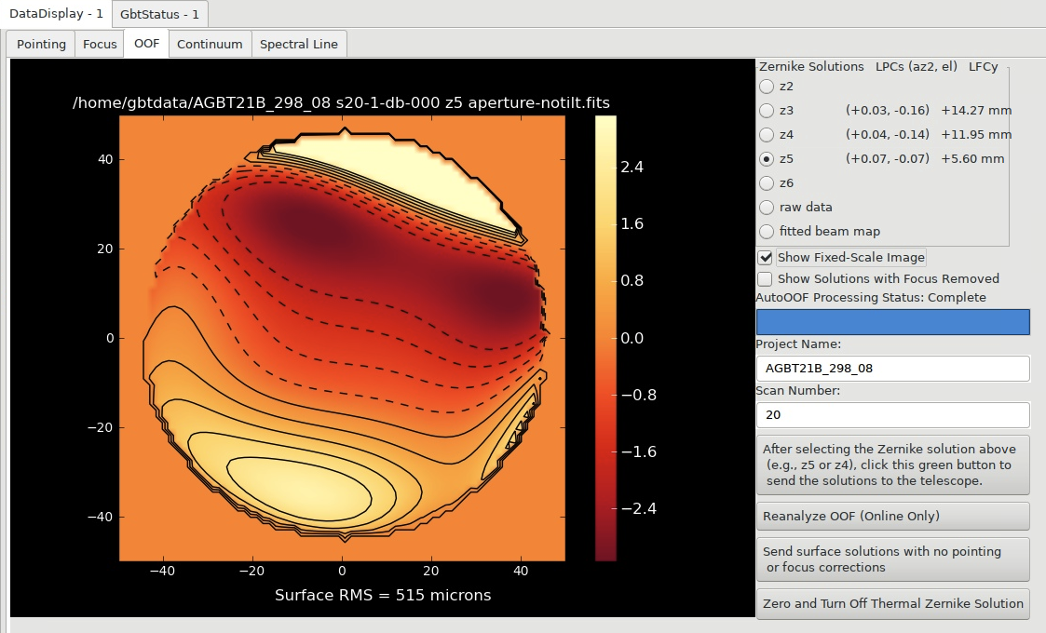Click the LFCy column header
1046x633 pixels.
[983, 67]
